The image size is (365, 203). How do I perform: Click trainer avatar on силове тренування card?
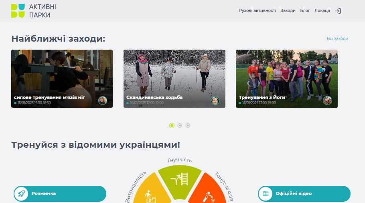103,100
